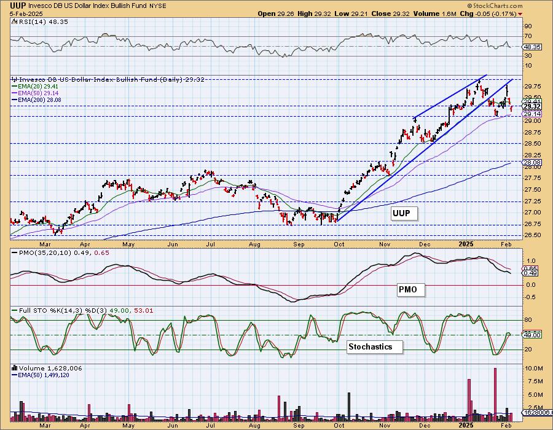
Task: Click the EMA(50) 29.14 price legend entry
Action: (x=39, y=93)
